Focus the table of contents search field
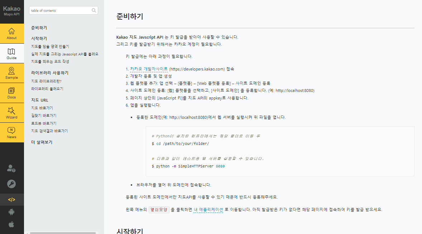The width and height of the screenshot is (422, 234). click(x=63, y=10)
